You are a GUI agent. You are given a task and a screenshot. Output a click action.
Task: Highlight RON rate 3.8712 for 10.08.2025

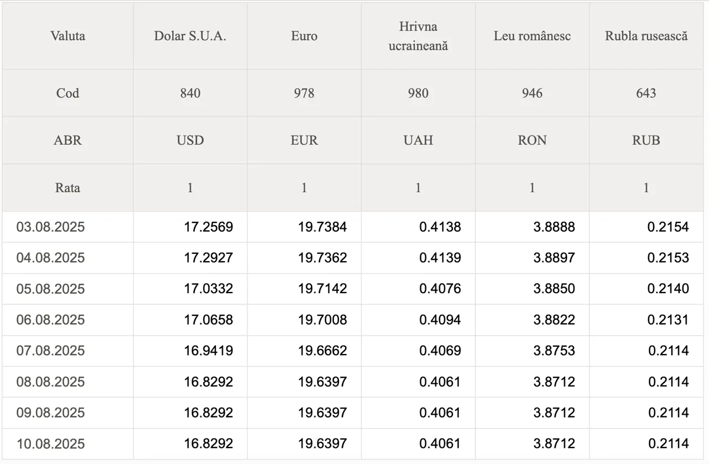[554, 444]
